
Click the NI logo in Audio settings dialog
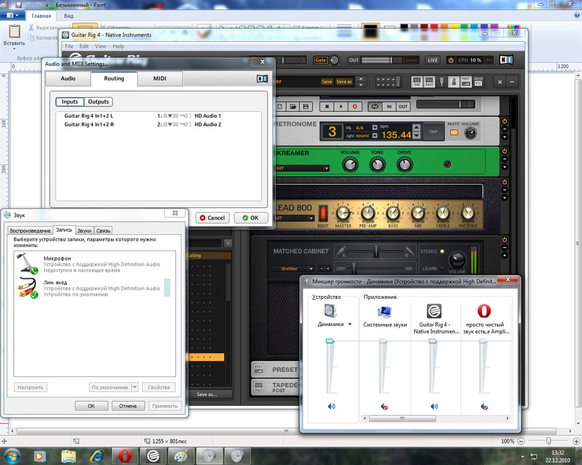click(262, 78)
